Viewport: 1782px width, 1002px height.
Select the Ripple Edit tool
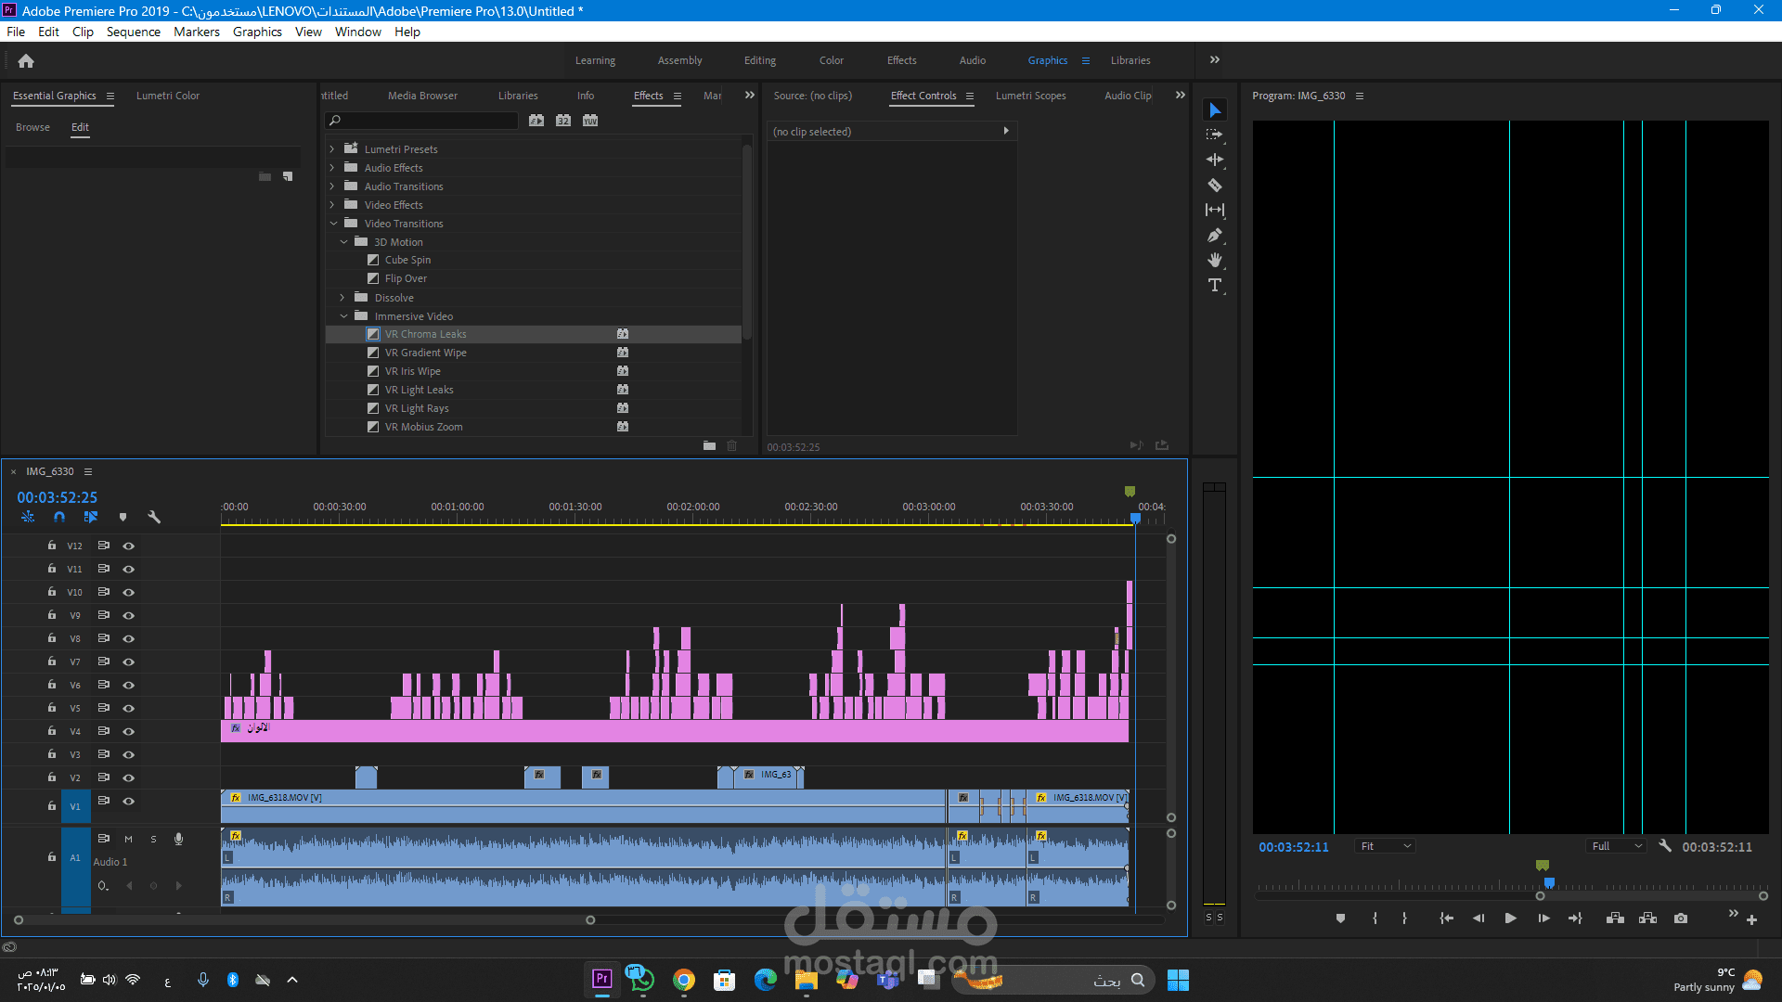tap(1215, 160)
